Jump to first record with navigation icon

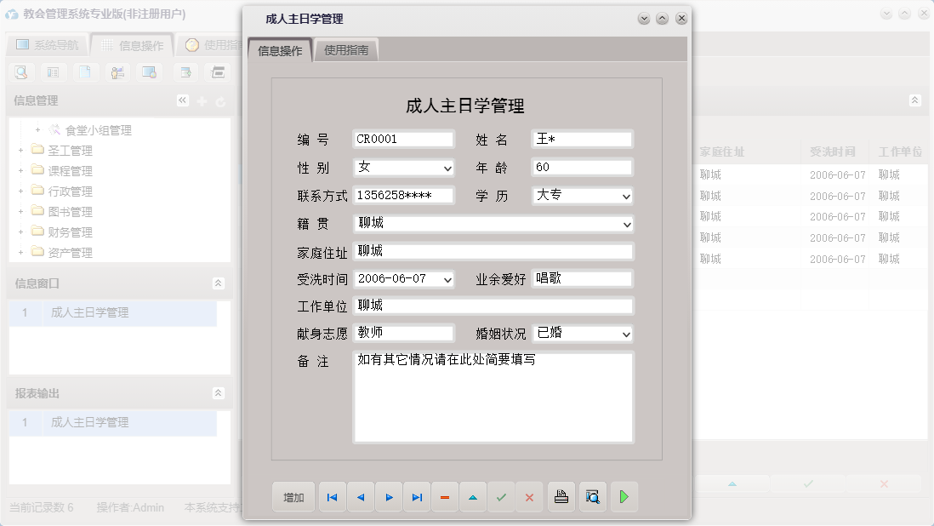(x=332, y=496)
